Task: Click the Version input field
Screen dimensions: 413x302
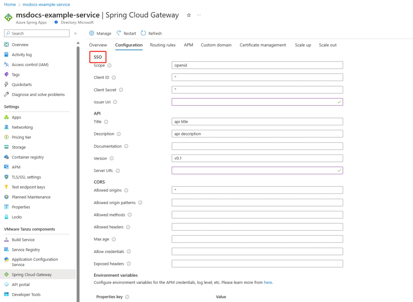Action: (x=257, y=158)
